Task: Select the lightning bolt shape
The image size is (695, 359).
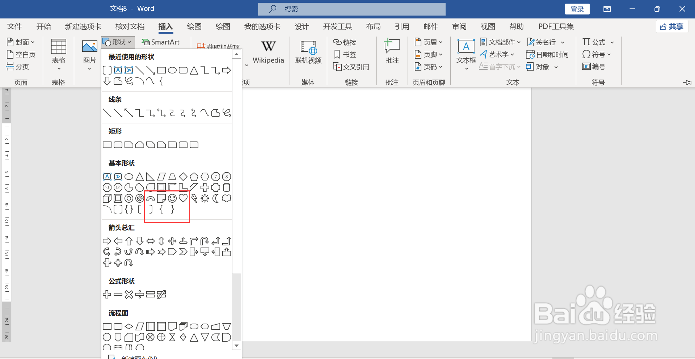Action: [194, 198]
